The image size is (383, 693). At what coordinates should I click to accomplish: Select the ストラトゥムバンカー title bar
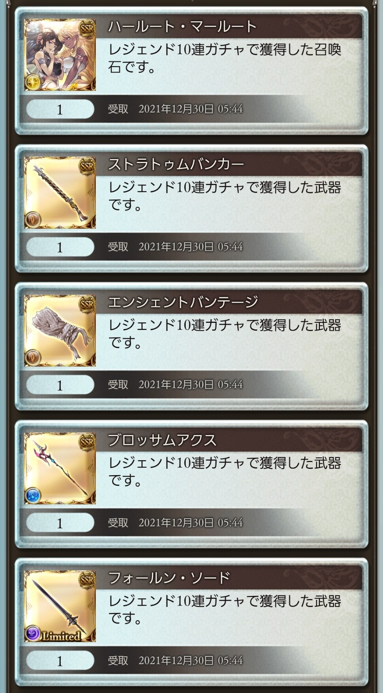[x=230, y=165]
